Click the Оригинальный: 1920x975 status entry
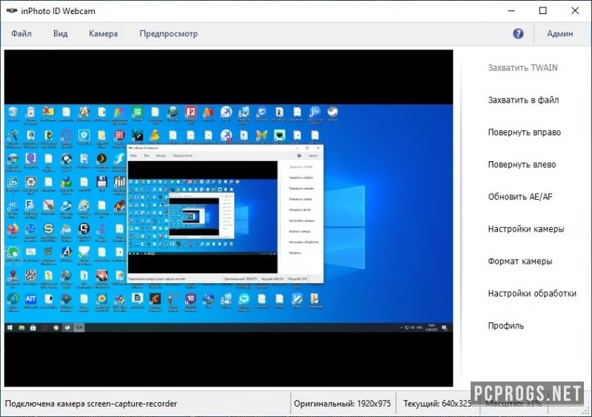This screenshot has width=592, height=417. (342, 404)
